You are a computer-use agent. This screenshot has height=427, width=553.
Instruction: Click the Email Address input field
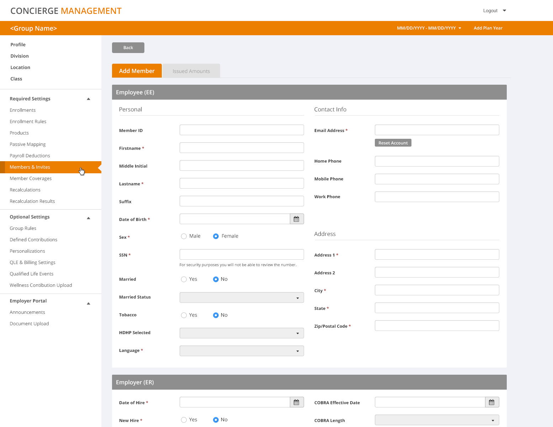[437, 130]
